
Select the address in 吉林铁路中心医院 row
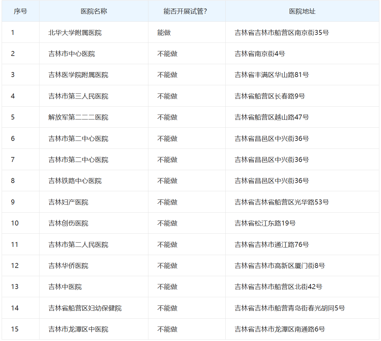coord(272,181)
